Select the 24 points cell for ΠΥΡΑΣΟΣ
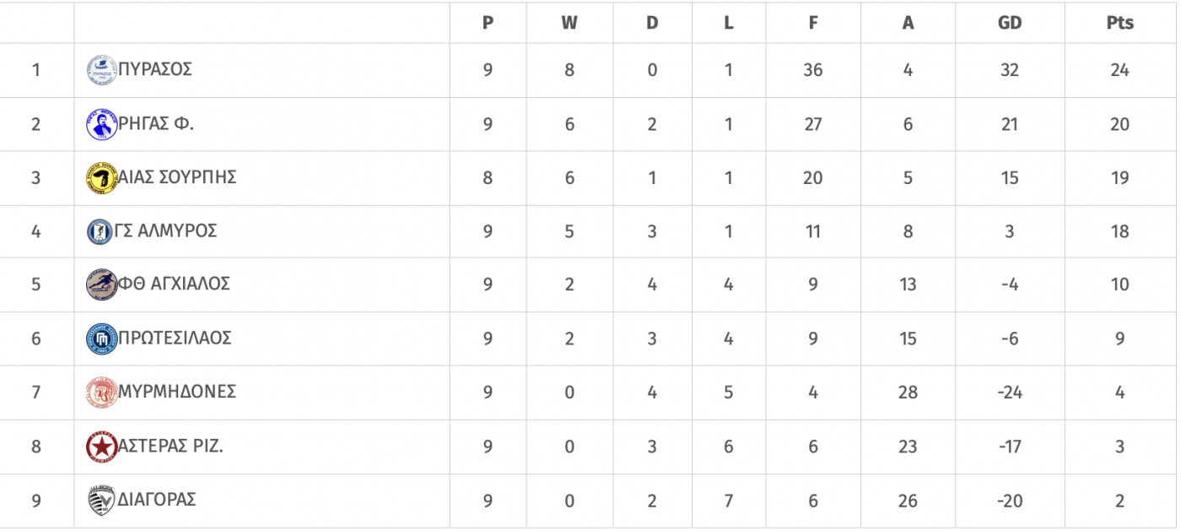 [1119, 70]
